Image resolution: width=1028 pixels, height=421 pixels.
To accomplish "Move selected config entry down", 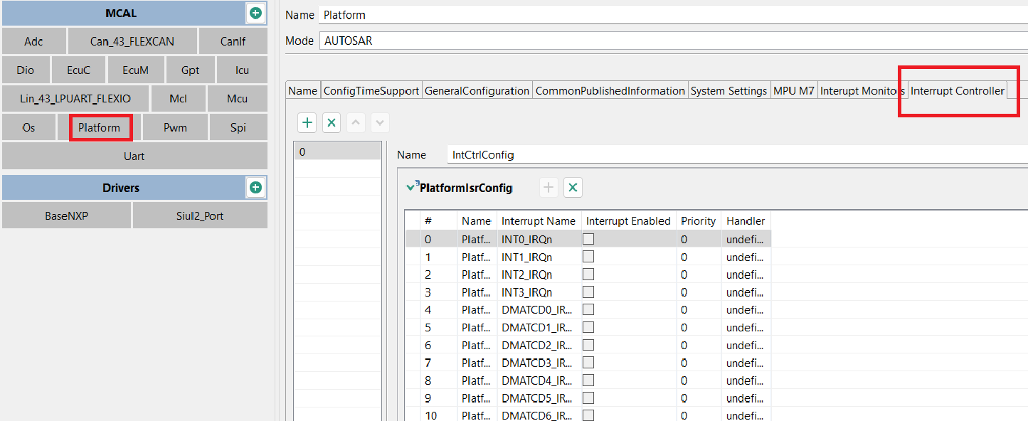I will [x=381, y=122].
